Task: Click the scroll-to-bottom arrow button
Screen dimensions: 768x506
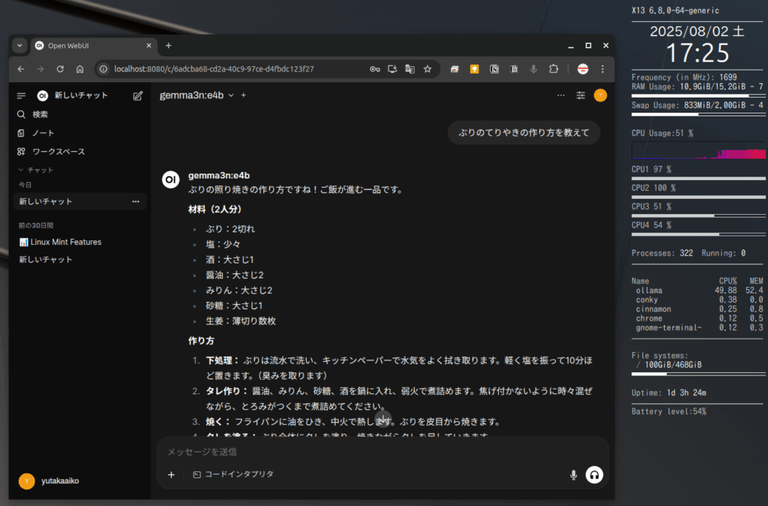Action: click(383, 418)
